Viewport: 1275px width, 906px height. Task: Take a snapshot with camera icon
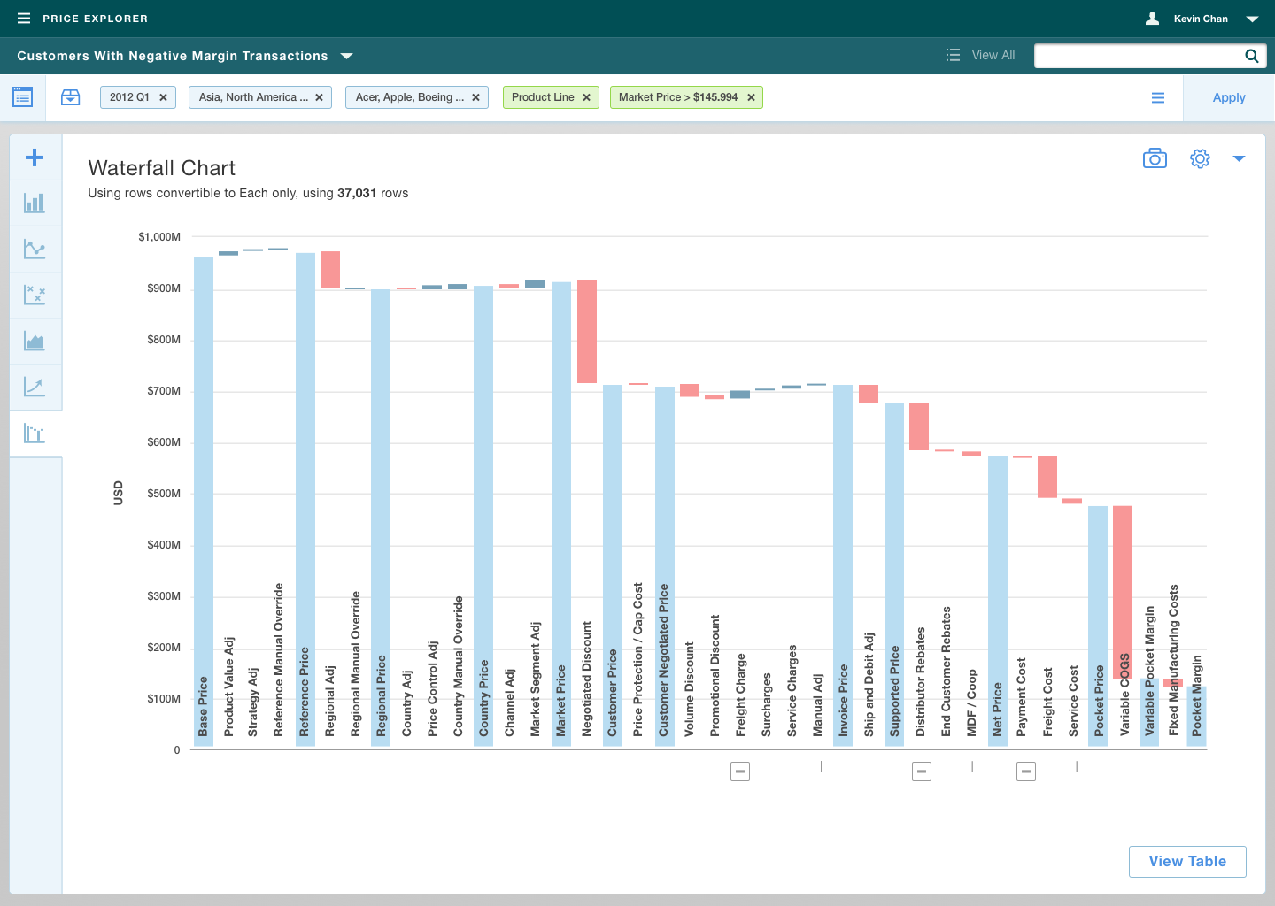1155,158
